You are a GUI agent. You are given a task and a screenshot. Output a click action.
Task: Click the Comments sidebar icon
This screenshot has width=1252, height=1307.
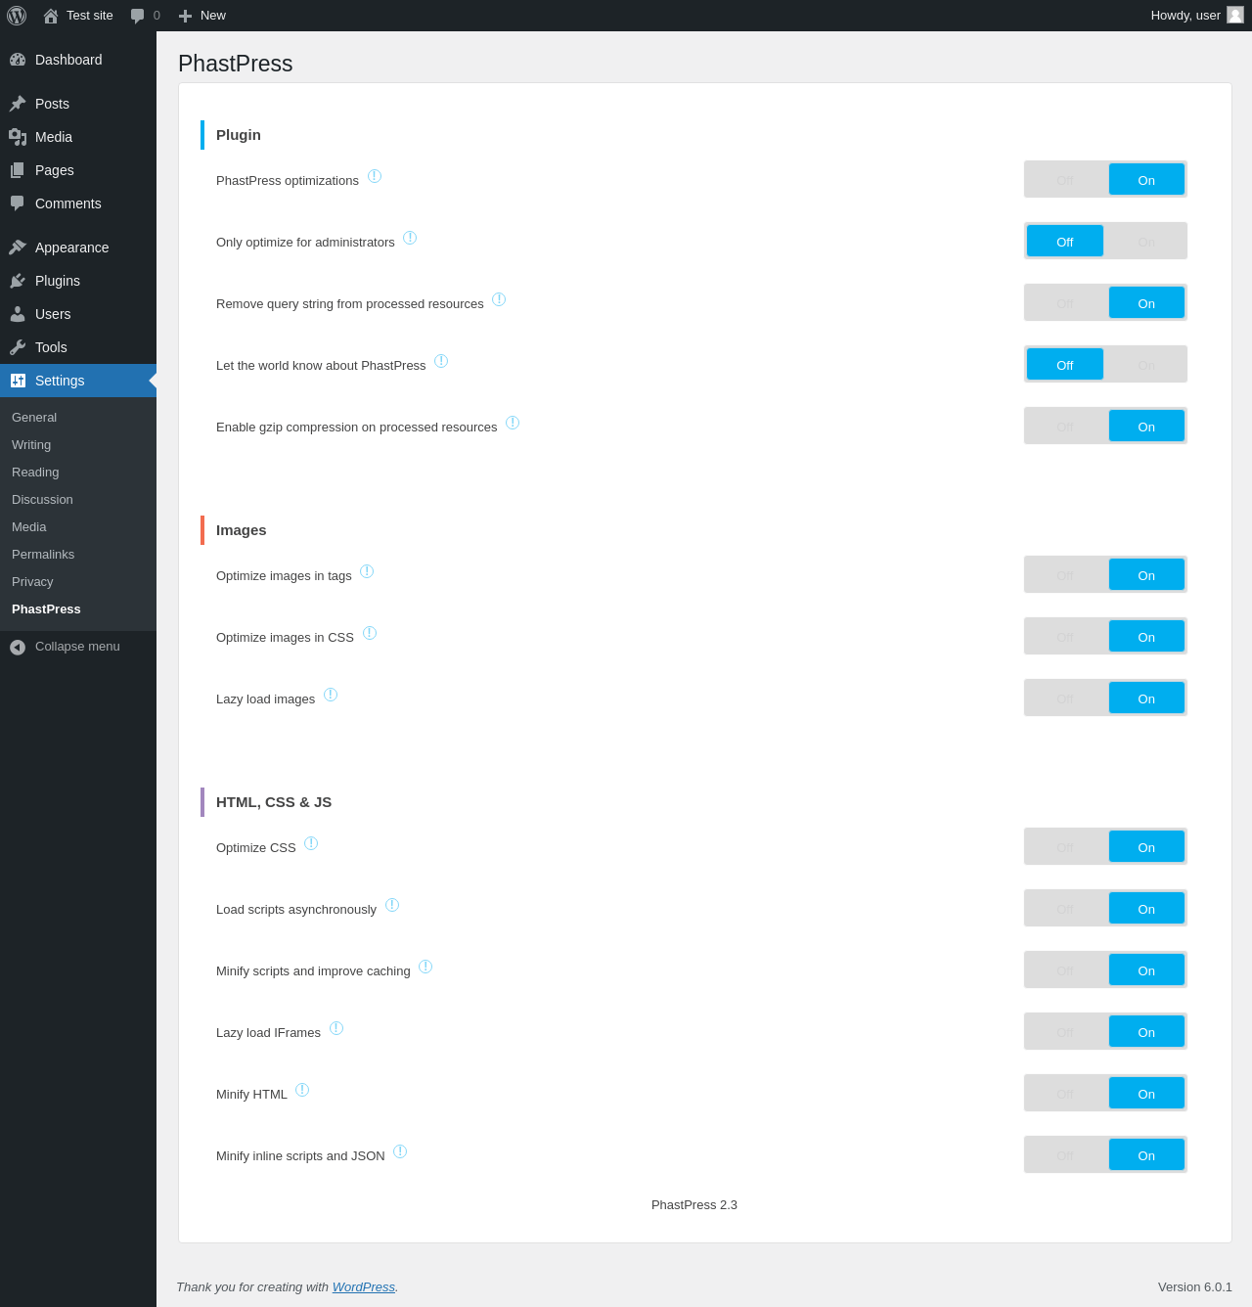[x=18, y=203]
